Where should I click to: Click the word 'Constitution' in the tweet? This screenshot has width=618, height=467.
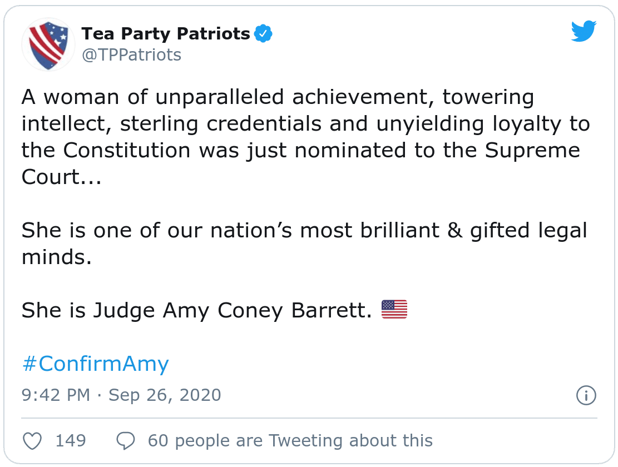(x=127, y=151)
